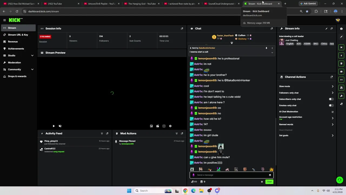Image resolution: width=346 pixels, height=195 pixels.
Task: Toggle channel actions widget in right sidebar
Action: click(x=341, y=88)
